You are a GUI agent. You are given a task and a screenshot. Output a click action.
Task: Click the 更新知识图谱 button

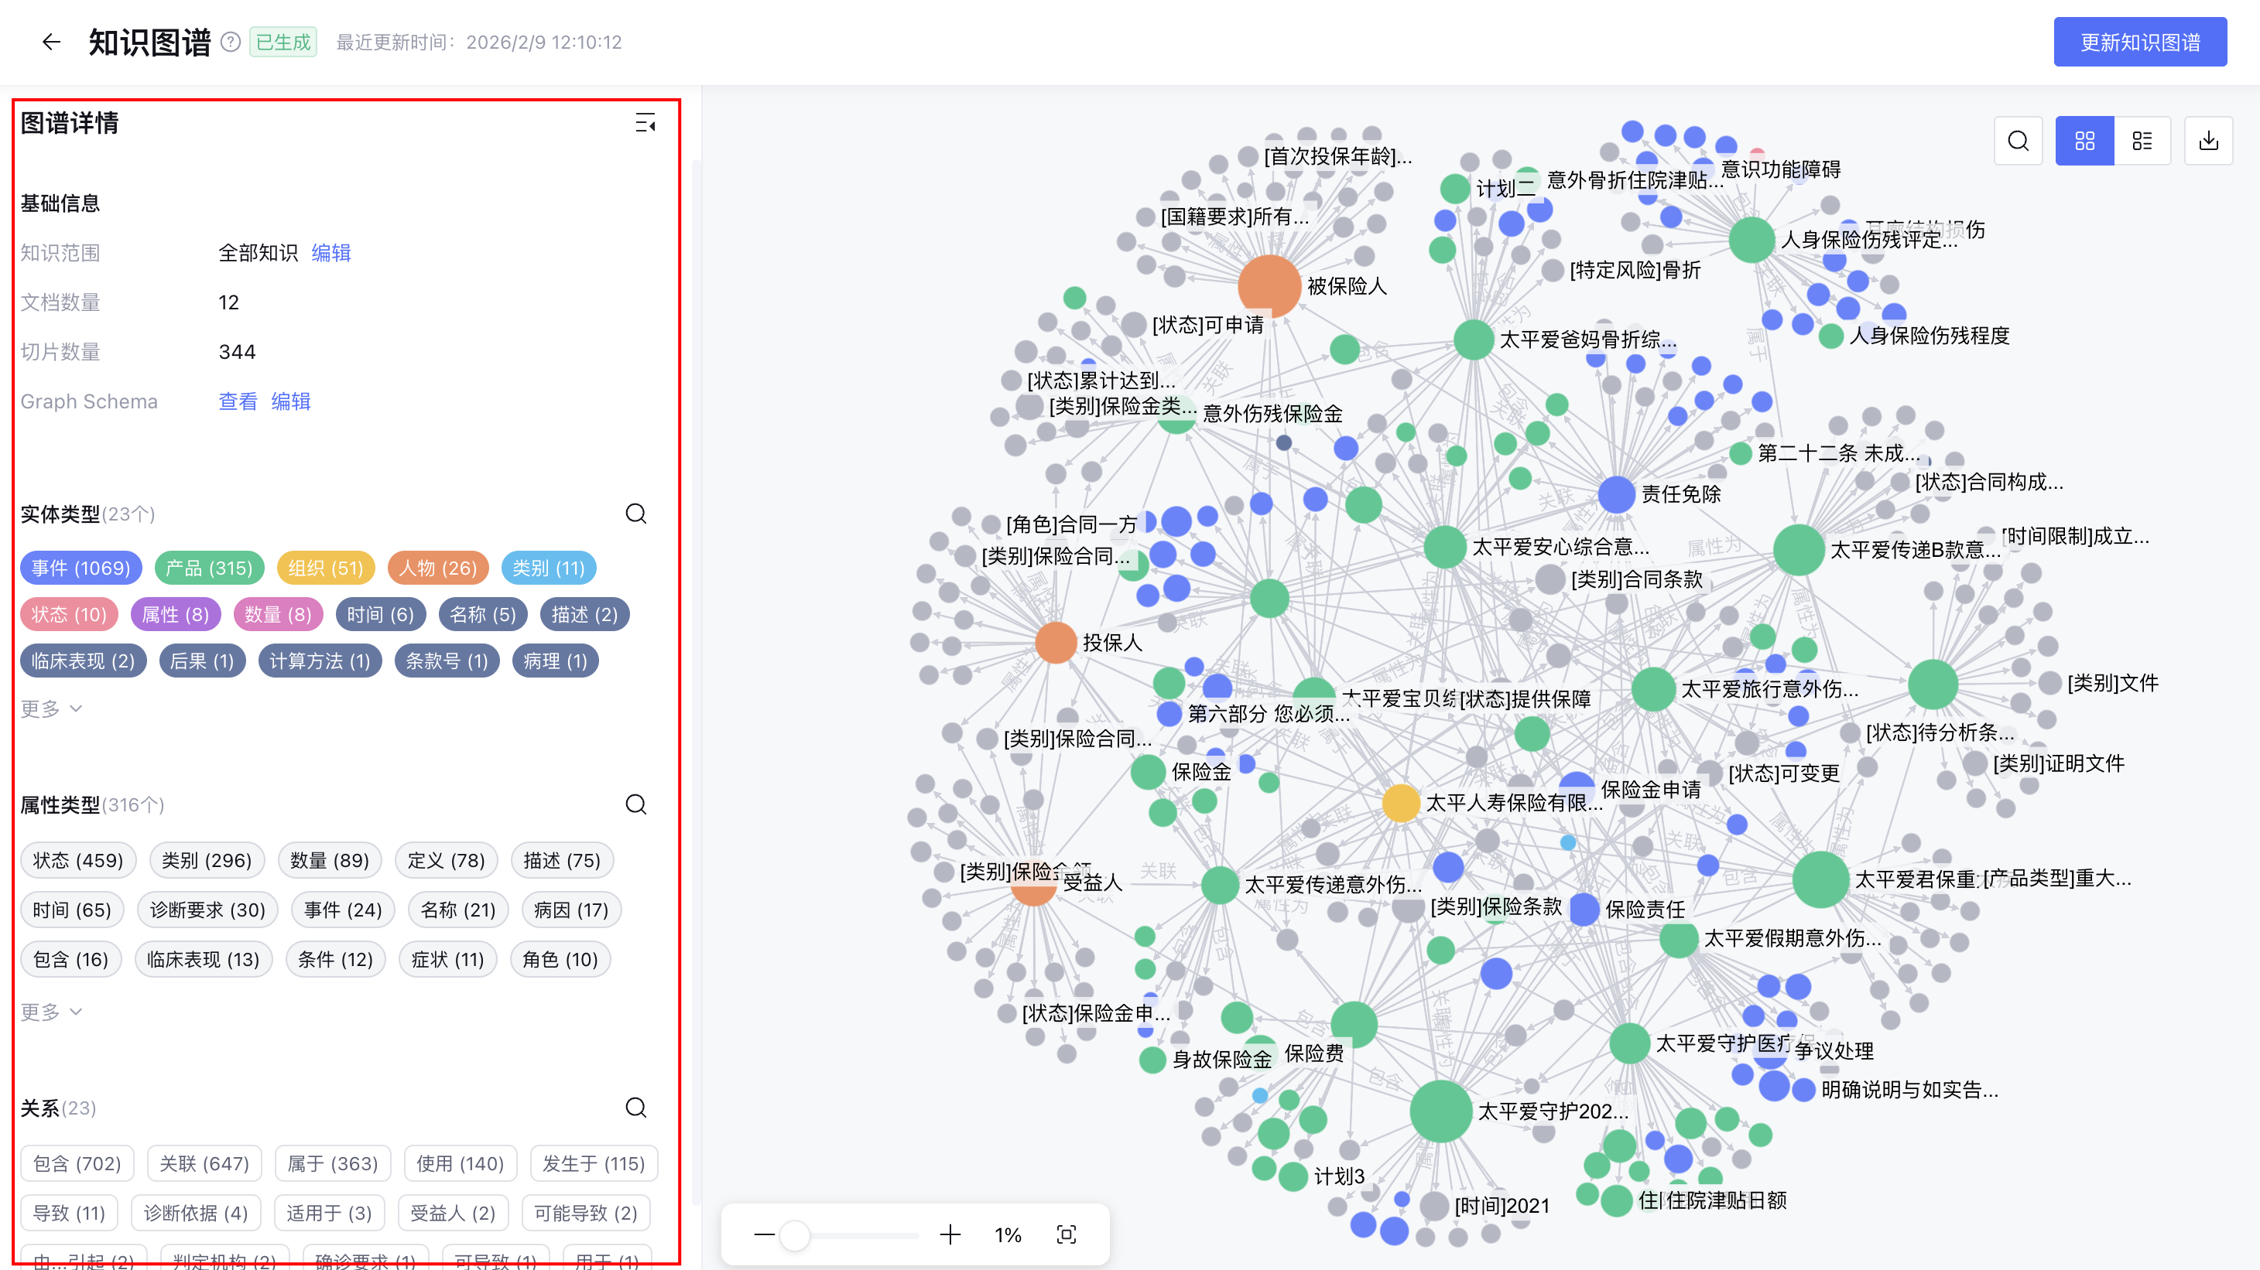point(2139,42)
